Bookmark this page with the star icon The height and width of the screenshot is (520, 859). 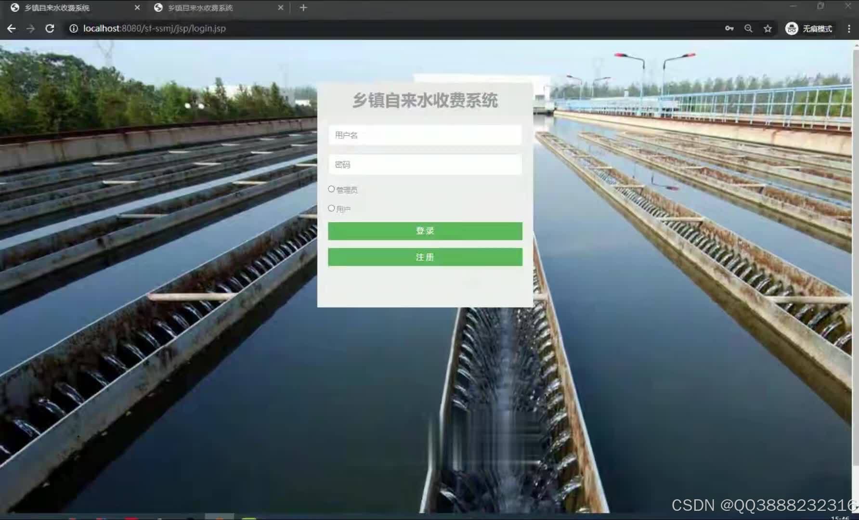pos(768,29)
